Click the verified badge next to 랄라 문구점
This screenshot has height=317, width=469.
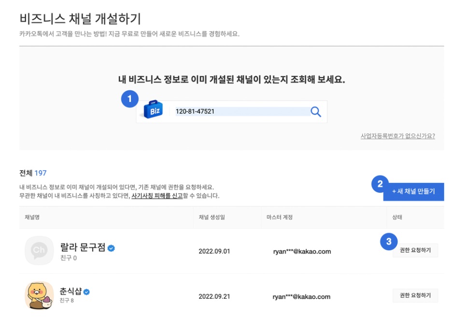pyautogui.click(x=111, y=248)
